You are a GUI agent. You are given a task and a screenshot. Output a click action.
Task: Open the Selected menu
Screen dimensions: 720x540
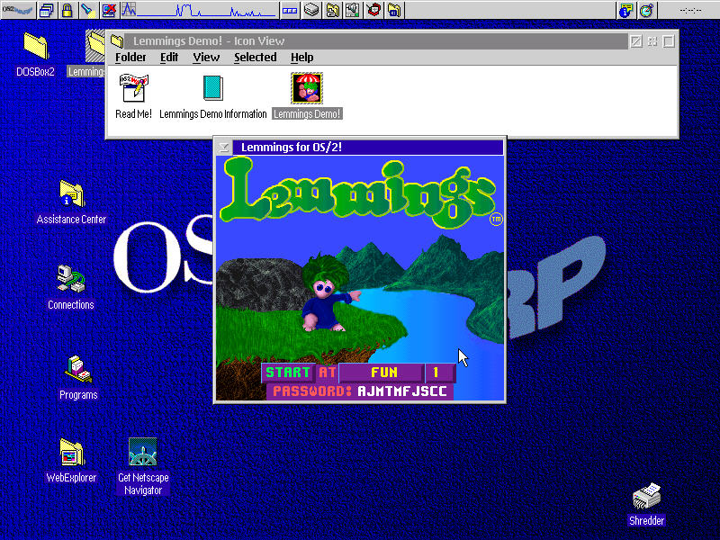point(256,58)
